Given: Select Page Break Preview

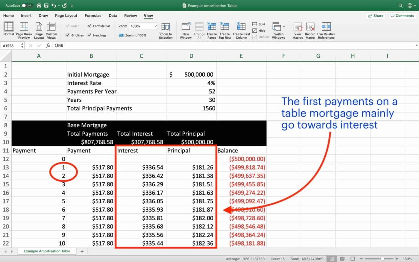Looking at the screenshot, I should point(24,30).
